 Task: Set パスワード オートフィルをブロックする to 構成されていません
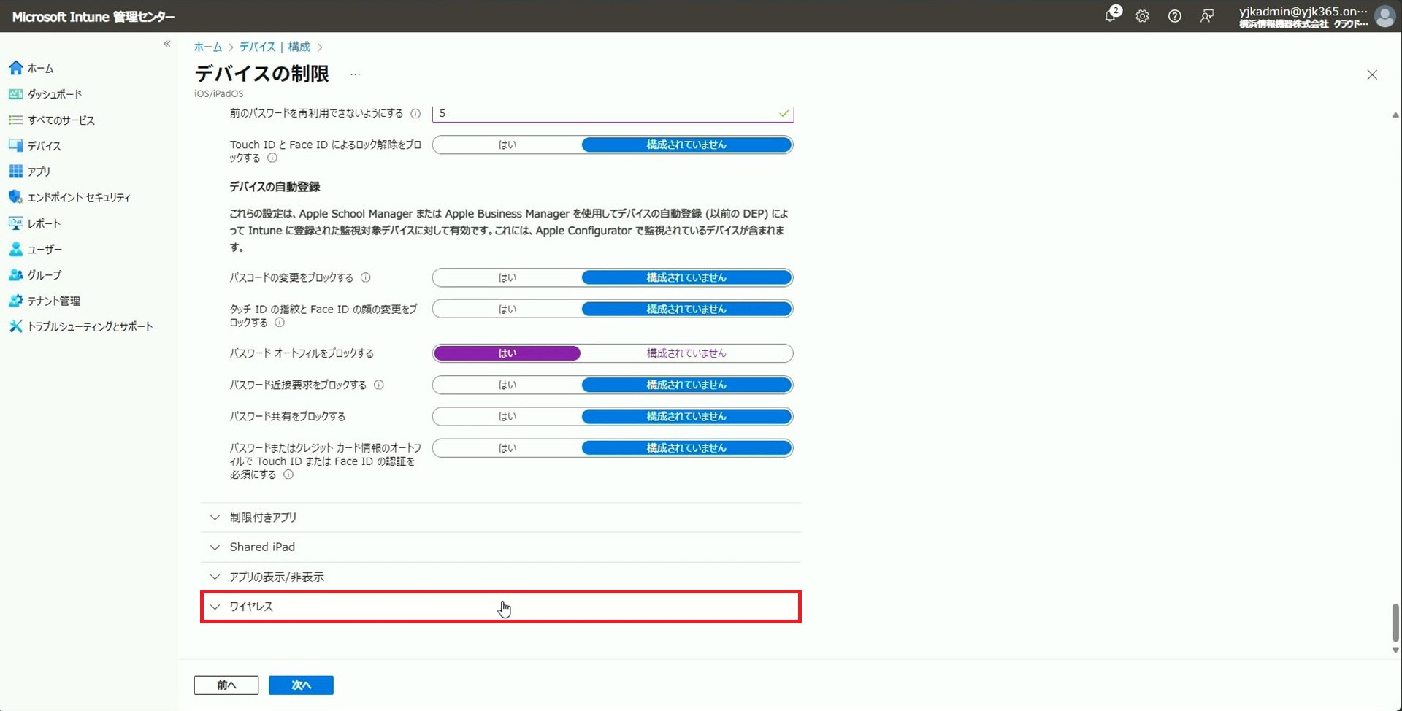tap(686, 353)
